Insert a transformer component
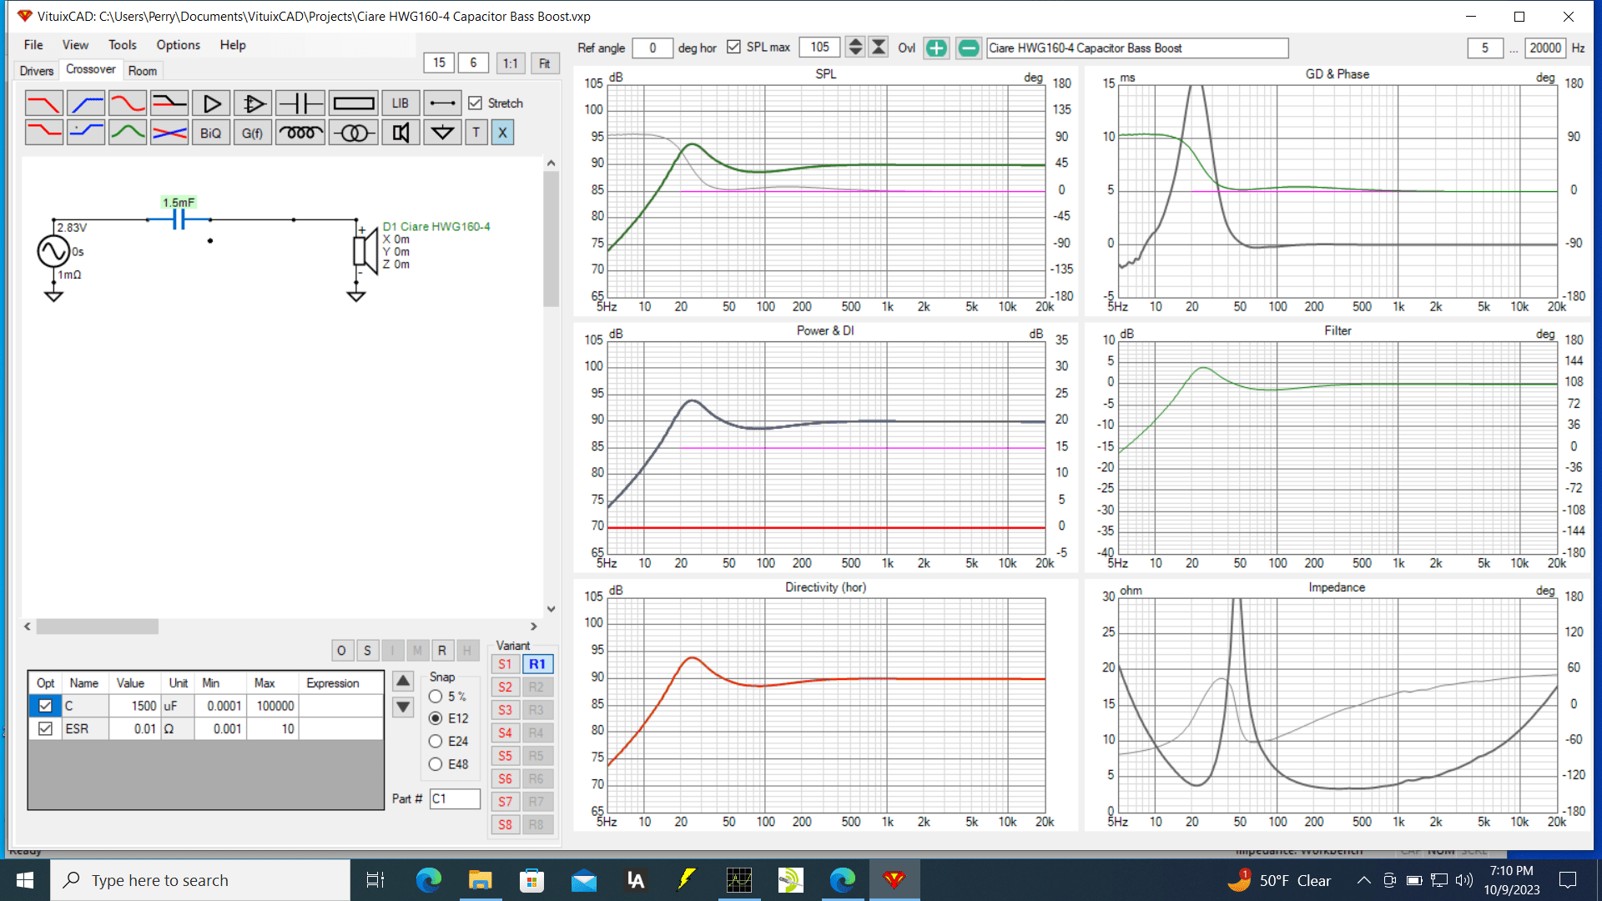The height and width of the screenshot is (901, 1602). coord(354,133)
